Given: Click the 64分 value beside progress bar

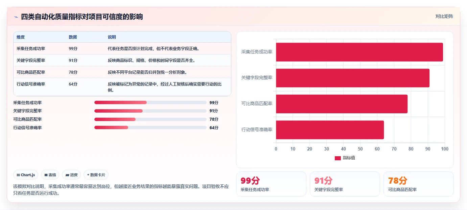Looking at the screenshot, I should 214,127.
